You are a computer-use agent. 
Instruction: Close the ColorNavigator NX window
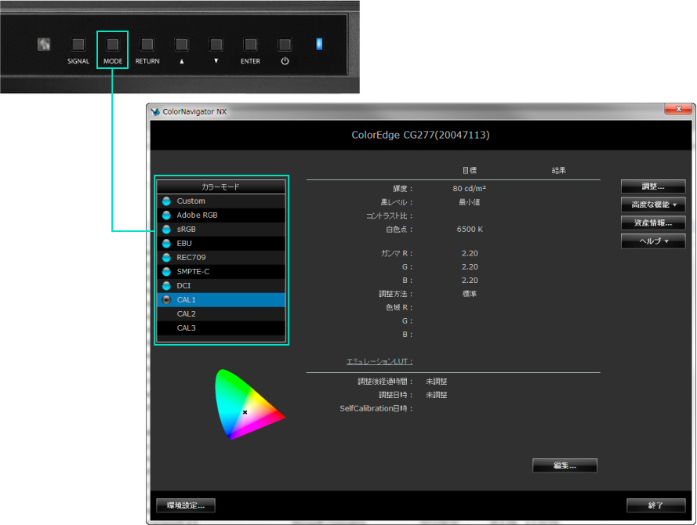click(678, 109)
